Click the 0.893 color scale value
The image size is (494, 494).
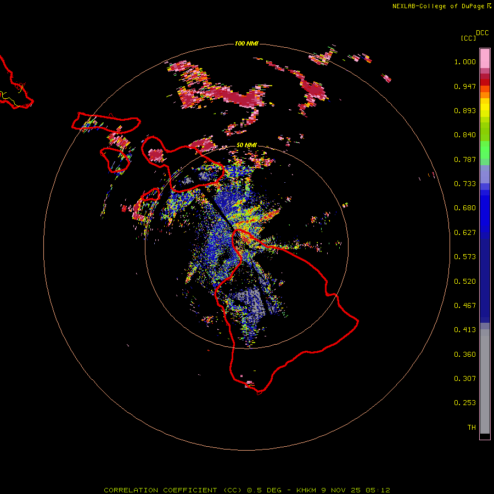(465, 110)
